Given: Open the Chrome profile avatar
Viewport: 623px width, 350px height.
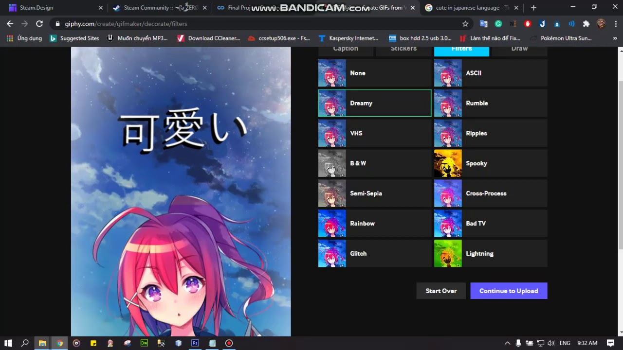Looking at the screenshot, I should (601, 23).
